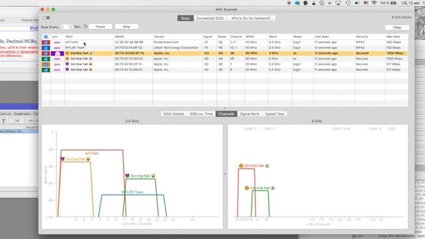Click the lock icon in menu bar

(x=313, y=3)
